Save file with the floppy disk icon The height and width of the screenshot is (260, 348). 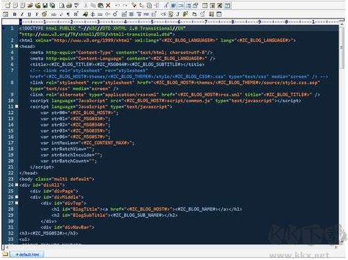[x=45, y=5]
